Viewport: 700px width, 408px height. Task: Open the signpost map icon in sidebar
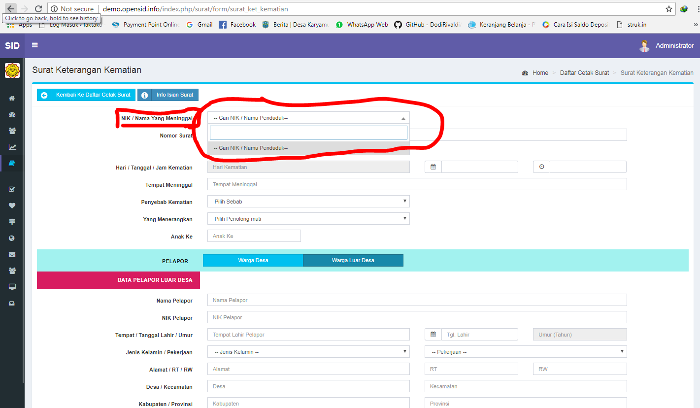pyautogui.click(x=12, y=222)
